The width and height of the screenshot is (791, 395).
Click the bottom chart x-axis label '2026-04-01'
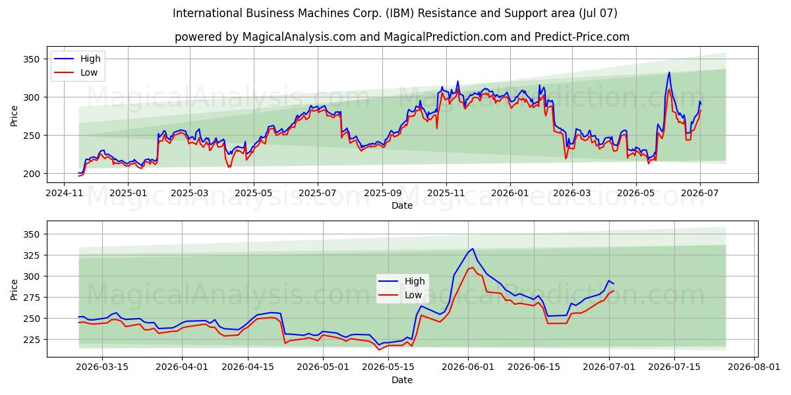(x=182, y=368)
